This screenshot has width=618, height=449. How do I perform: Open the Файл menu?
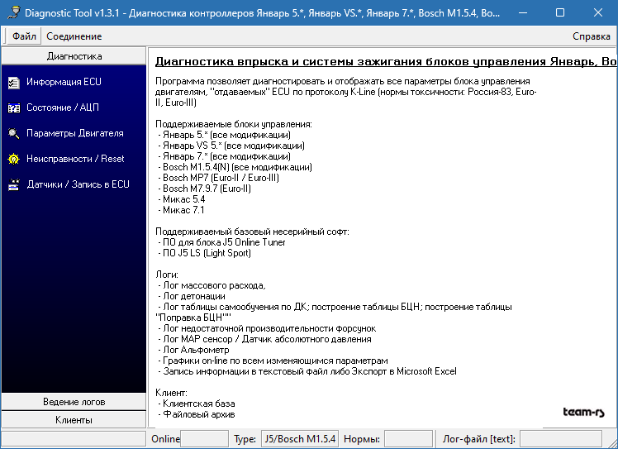pos(24,36)
